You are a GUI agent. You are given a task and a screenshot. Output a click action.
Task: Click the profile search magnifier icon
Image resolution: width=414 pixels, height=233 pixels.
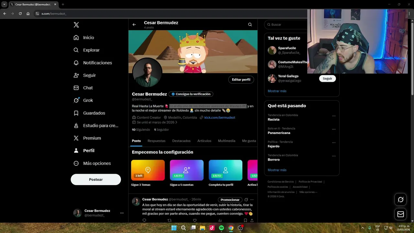click(250, 25)
